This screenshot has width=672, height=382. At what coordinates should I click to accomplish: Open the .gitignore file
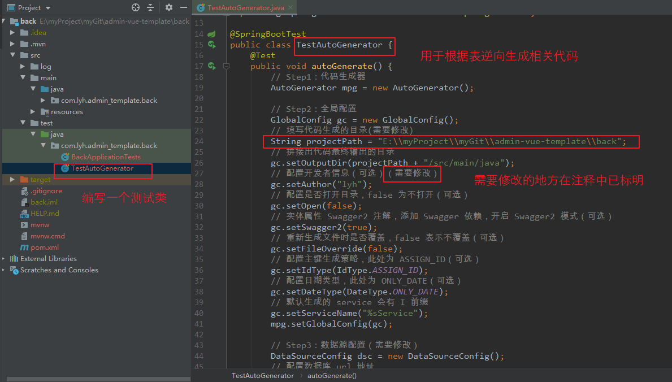[46, 191]
